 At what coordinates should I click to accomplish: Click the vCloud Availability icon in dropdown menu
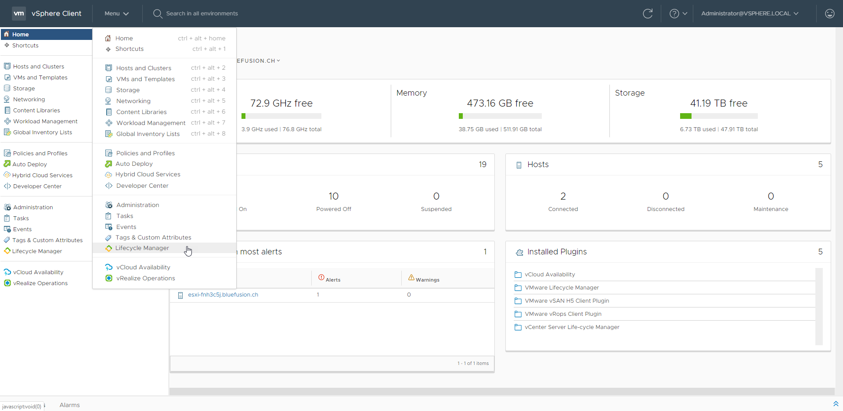point(109,267)
